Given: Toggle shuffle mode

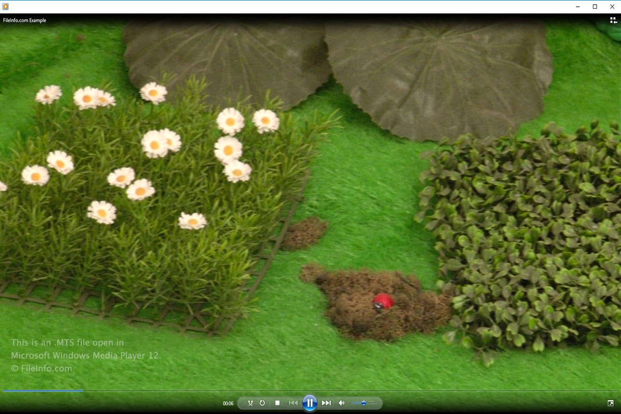Looking at the screenshot, I should tap(250, 403).
